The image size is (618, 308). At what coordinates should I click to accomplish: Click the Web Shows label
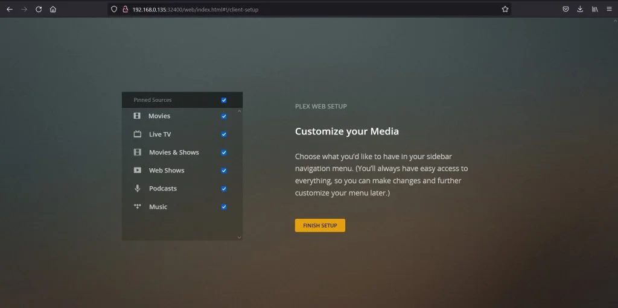167,171
